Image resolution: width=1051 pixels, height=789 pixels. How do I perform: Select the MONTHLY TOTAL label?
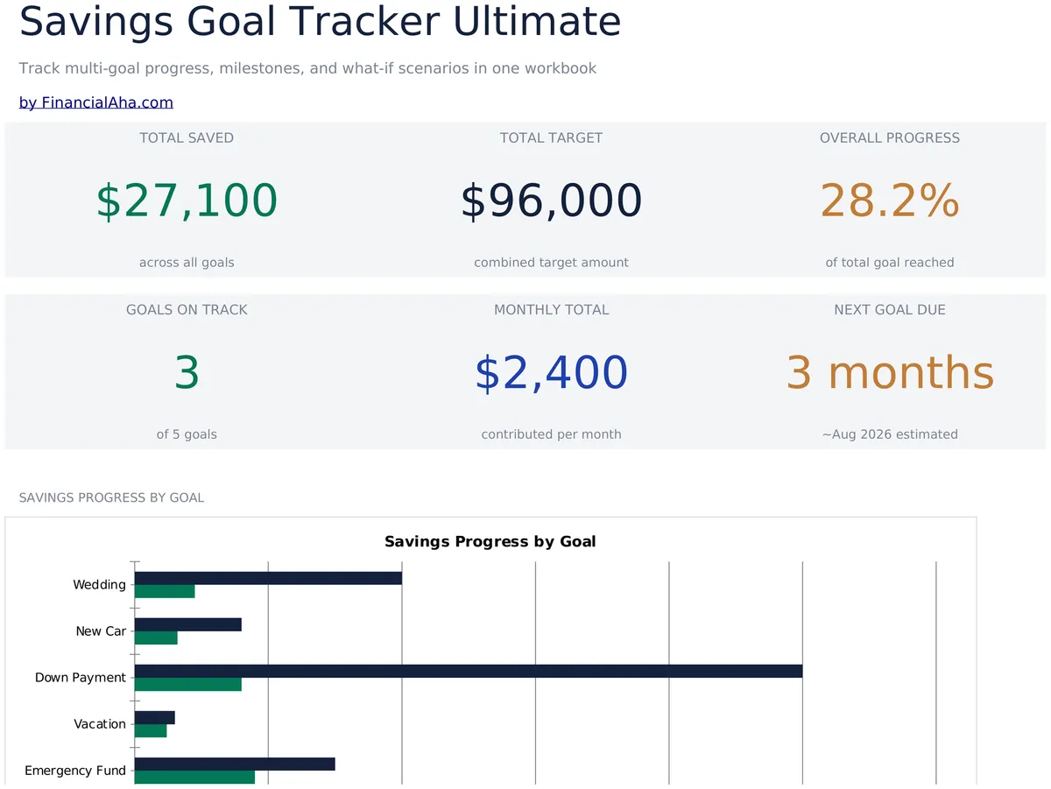click(551, 309)
